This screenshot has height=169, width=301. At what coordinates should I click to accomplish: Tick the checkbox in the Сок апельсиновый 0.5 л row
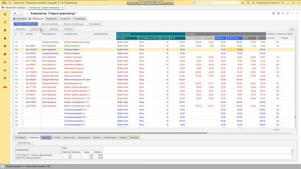[22, 109]
